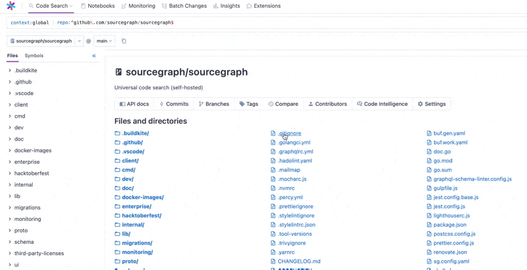Image resolution: width=527 pixels, height=270 pixels.
Task: Open the package.json file
Action: [x=450, y=225]
